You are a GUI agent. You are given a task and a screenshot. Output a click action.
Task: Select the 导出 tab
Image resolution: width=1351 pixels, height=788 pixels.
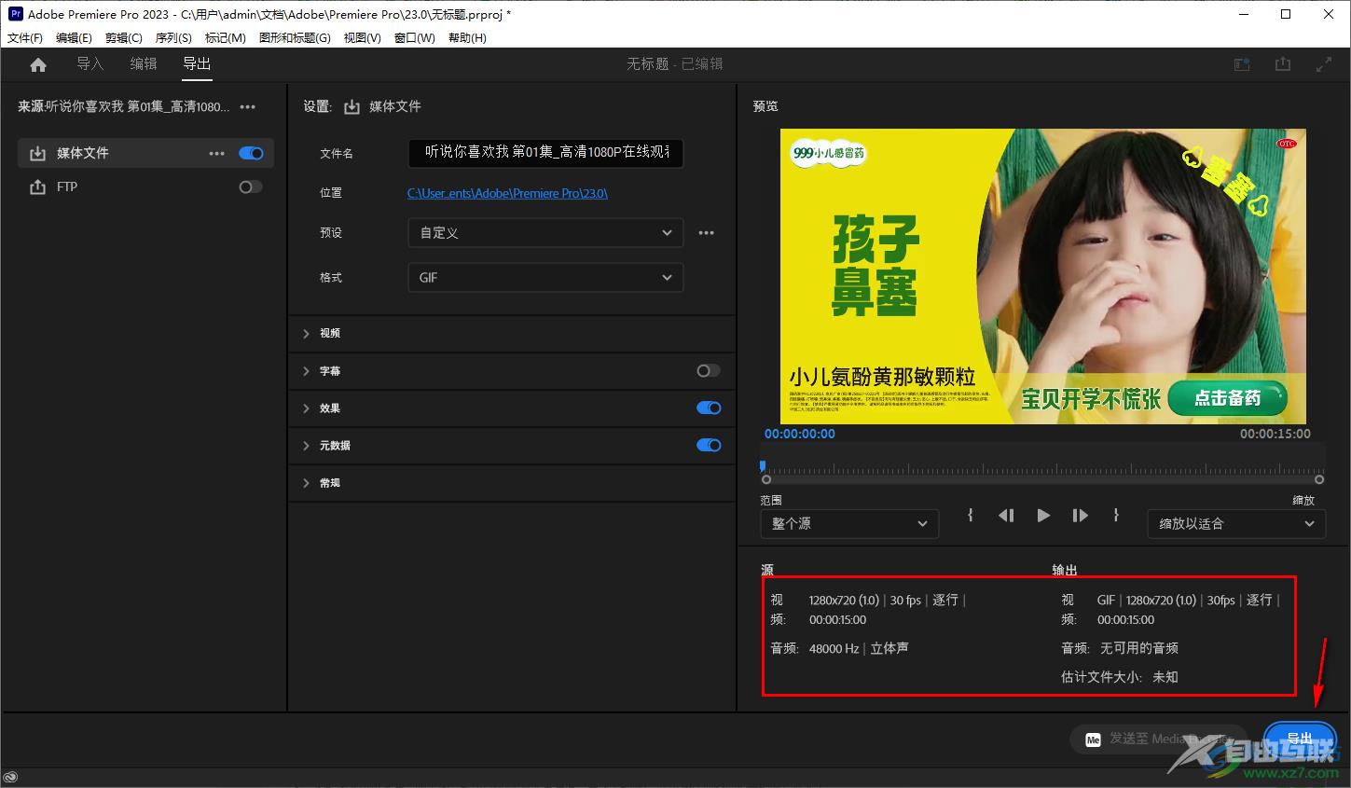click(x=197, y=63)
